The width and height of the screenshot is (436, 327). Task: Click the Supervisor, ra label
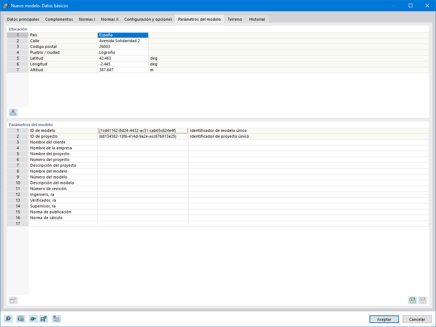pos(43,206)
